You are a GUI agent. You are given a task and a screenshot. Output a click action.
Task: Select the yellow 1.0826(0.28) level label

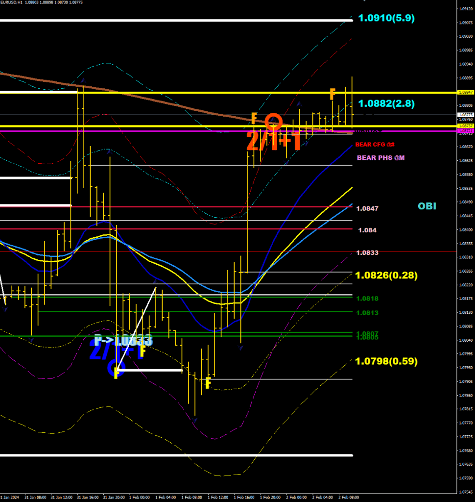(386, 276)
